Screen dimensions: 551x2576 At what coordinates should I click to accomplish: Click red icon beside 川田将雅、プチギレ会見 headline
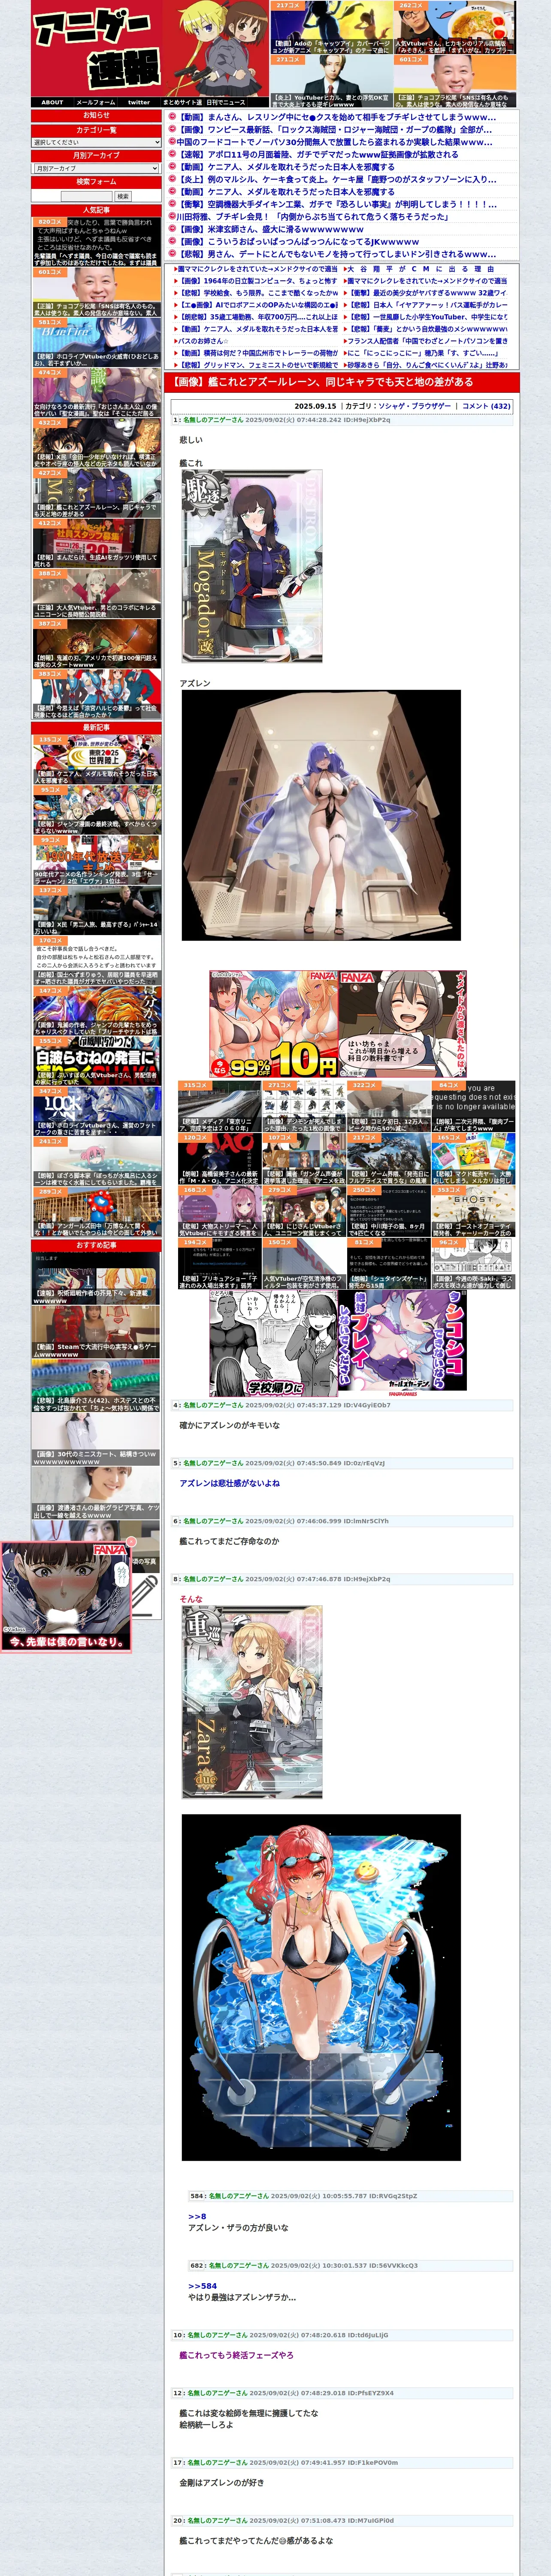click(x=172, y=217)
